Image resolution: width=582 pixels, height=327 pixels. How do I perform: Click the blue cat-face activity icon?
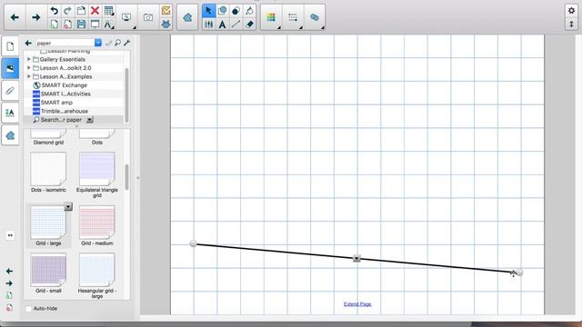pyautogui.click(x=166, y=25)
